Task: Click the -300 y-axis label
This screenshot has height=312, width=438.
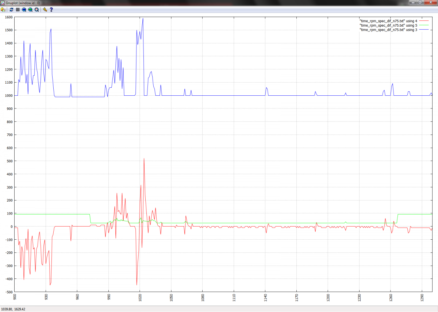Action: 9,266
